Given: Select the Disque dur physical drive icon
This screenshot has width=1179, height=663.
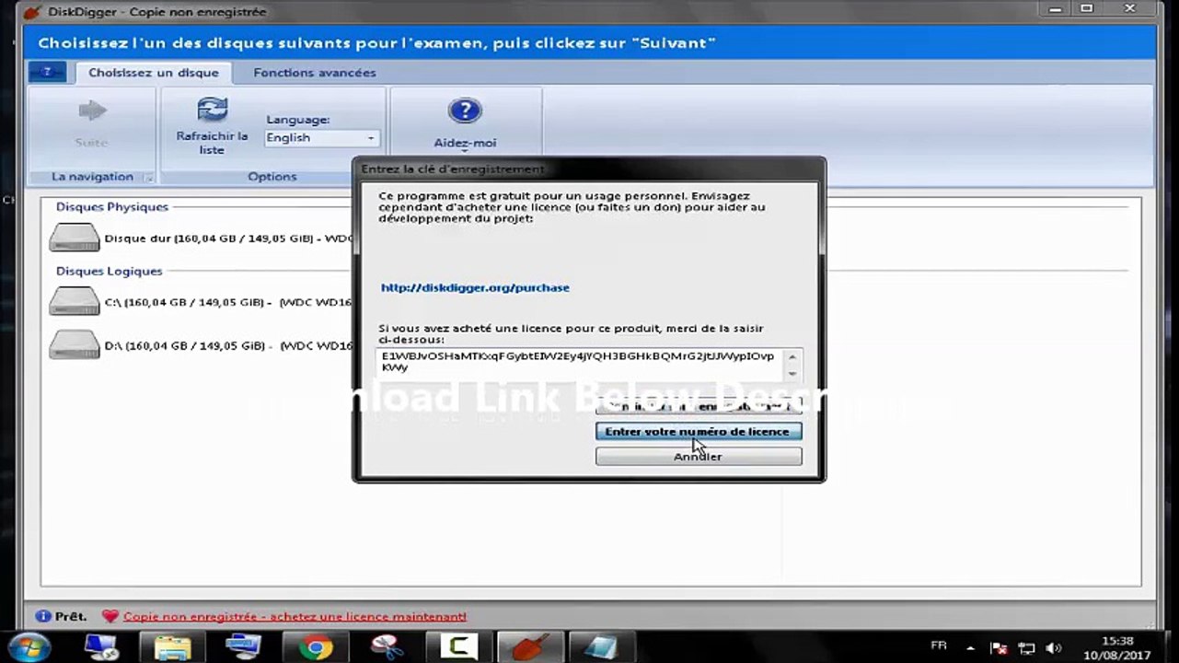Looking at the screenshot, I should click(75, 238).
